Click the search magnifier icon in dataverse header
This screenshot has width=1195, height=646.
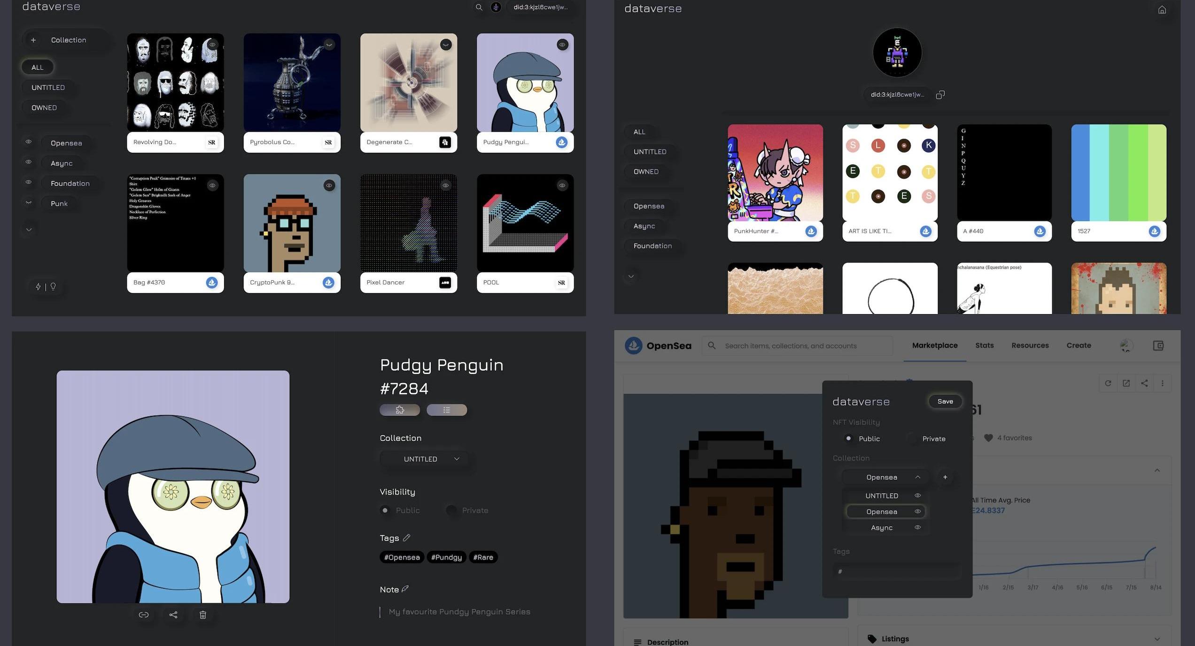point(479,7)
